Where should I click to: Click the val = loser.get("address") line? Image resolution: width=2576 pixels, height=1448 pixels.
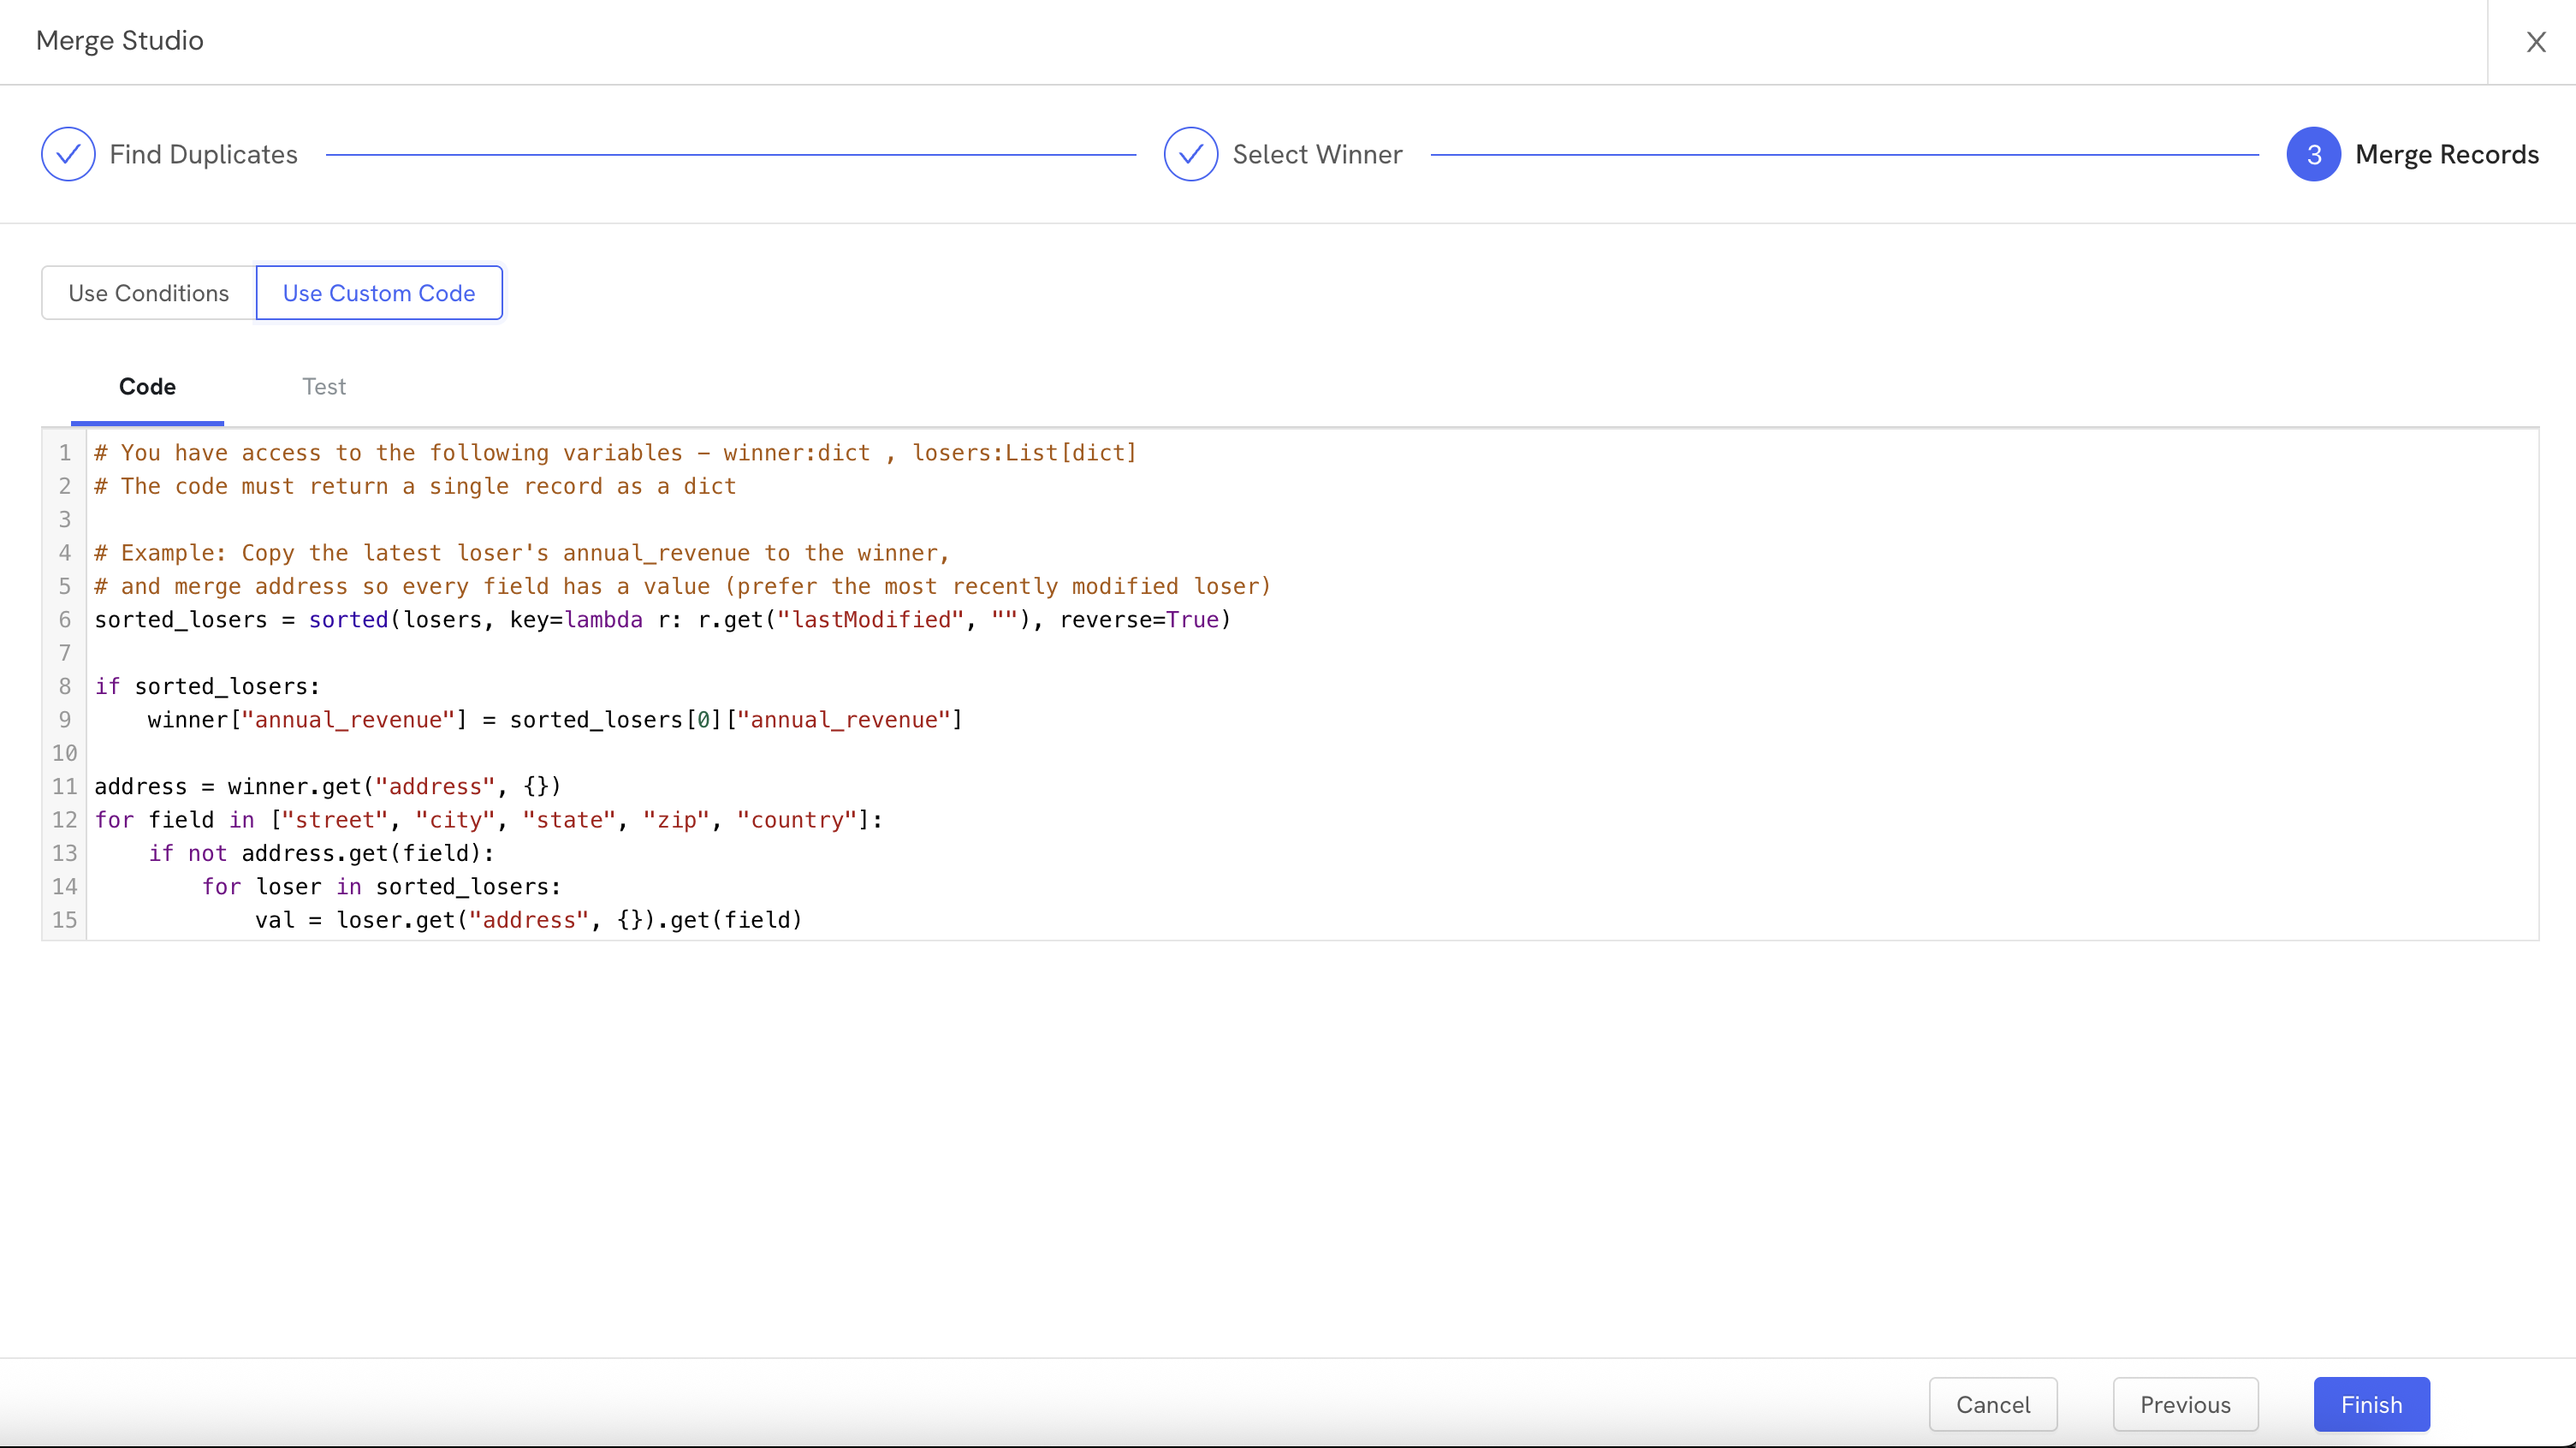[529, 920]
